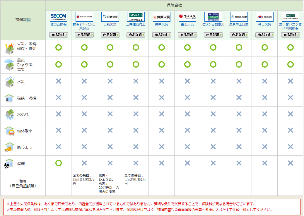
Task: Click the water leakage (水ぬれ) icon
Action: click(x=9, y=115)
